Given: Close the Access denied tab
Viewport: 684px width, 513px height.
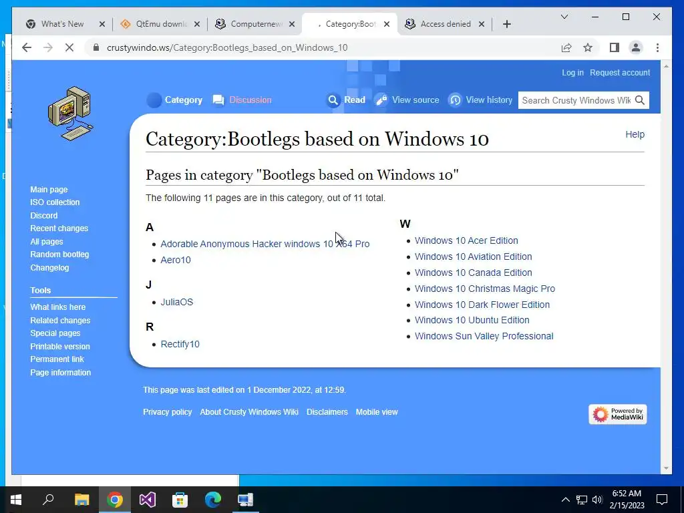Looking at the screenshot, I should (x=482, y=24).
